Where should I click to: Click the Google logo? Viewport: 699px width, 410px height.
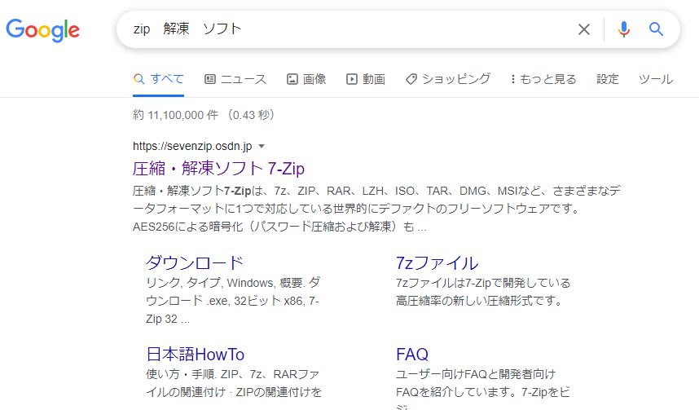click(43, 30)
